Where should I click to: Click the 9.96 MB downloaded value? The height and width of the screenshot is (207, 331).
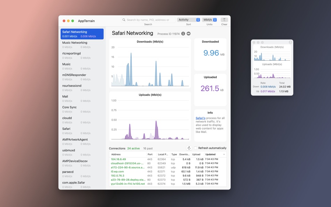point(214,53)
